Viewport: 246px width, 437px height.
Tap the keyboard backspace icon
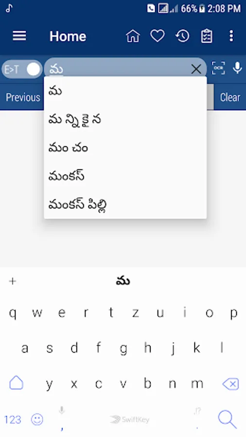[230, 384]
